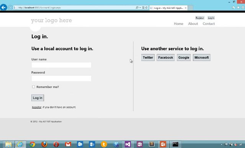
Task: Go back with the browser back arrow
Action: click(3, 7)
